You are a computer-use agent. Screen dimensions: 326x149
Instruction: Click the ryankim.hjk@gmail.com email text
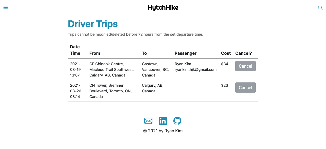(x=196, y=70)
